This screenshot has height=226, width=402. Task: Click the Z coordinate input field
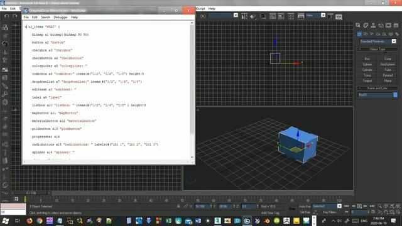click(x=249, y=207)
